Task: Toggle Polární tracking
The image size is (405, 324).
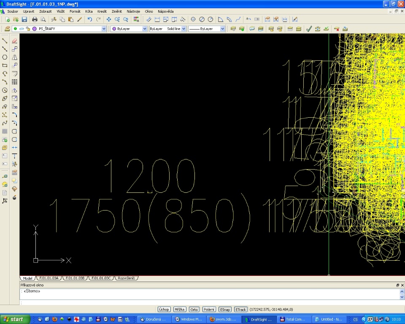Action: [209, 309]
